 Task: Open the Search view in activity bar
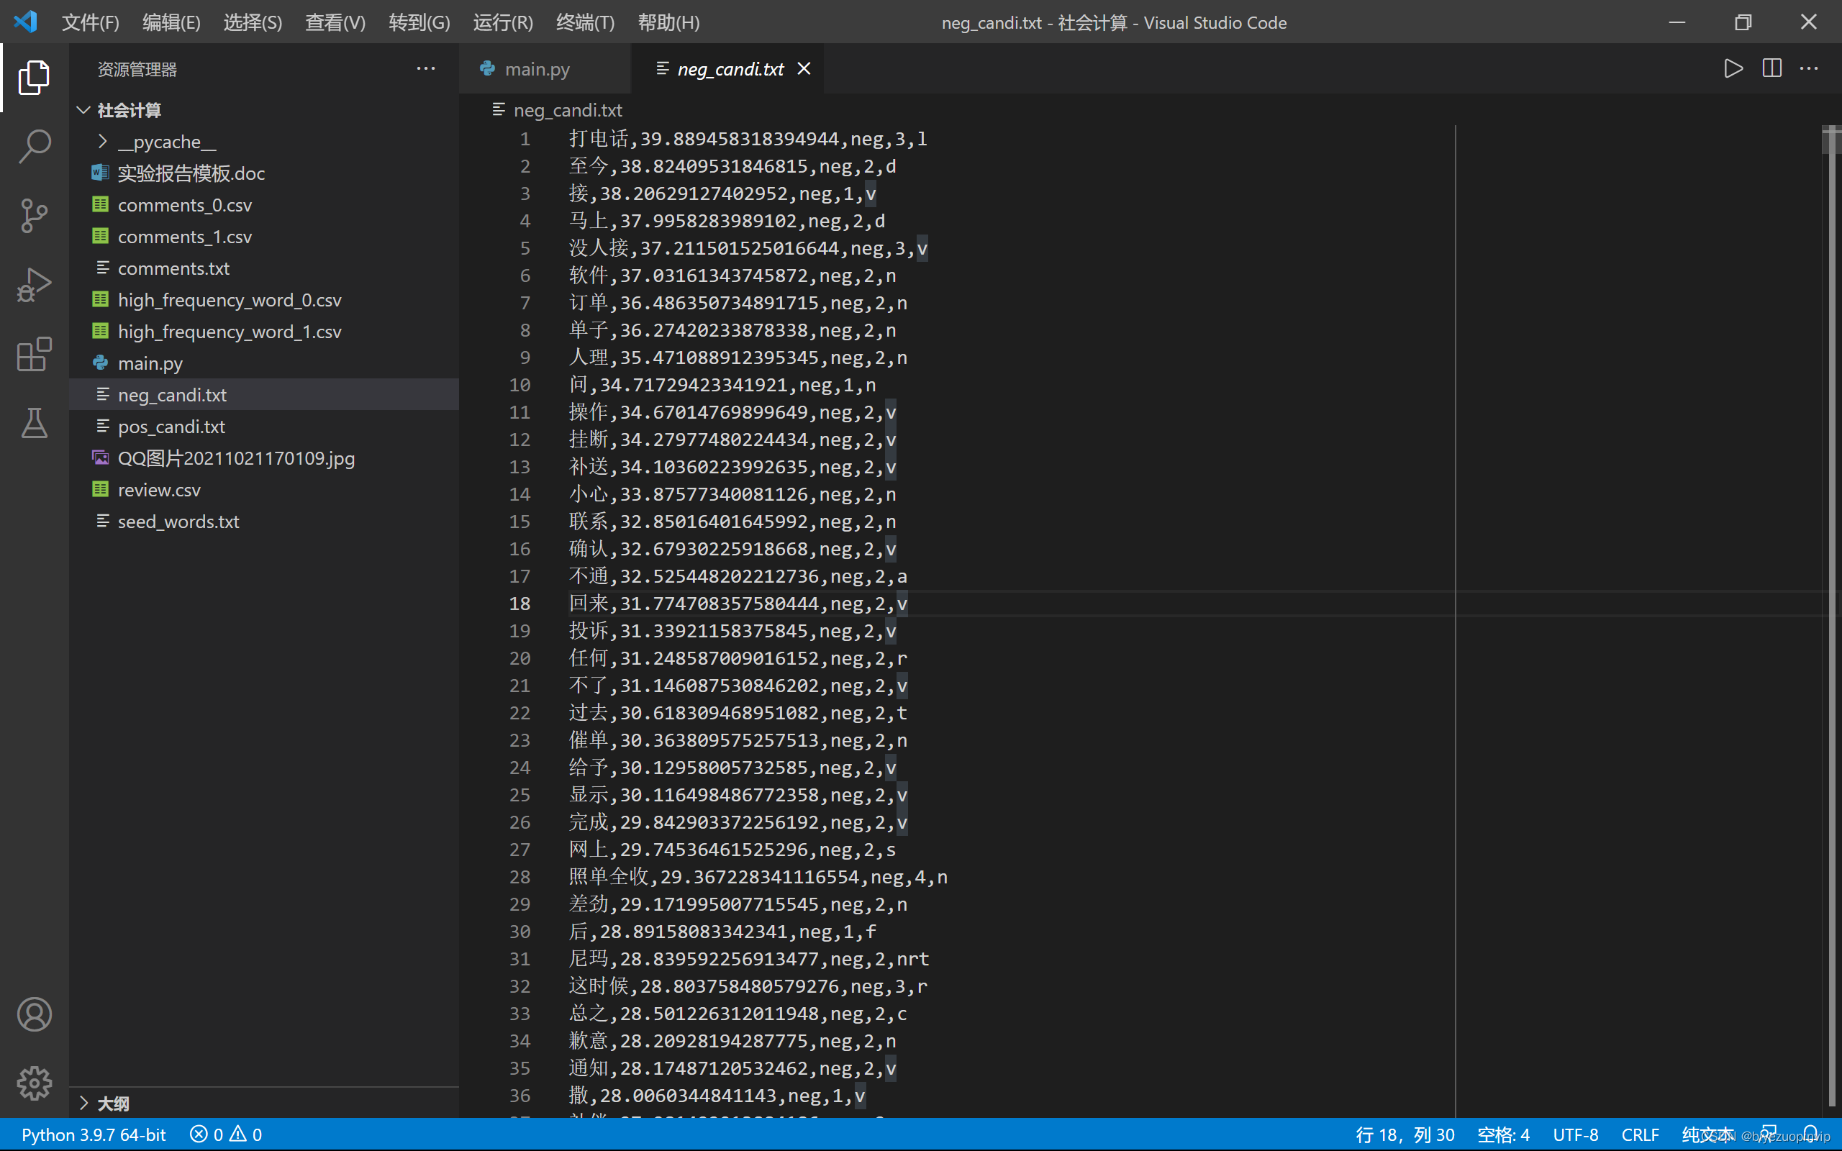(35, 145)
